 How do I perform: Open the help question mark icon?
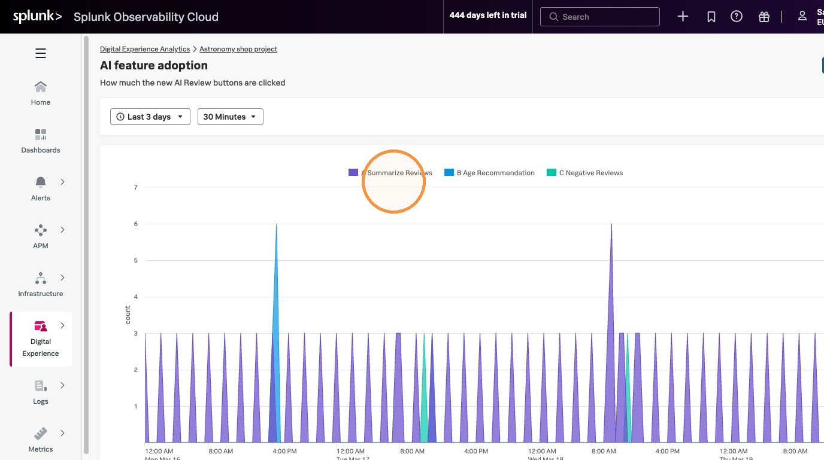pos(737,17)
